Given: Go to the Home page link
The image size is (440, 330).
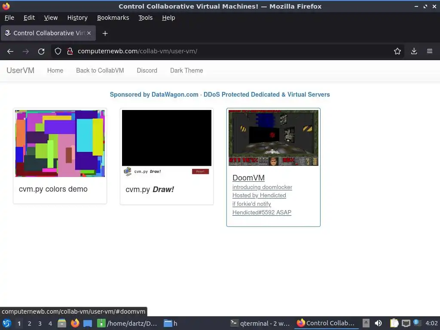Looking at the screenshot, I should pos(55,70).
